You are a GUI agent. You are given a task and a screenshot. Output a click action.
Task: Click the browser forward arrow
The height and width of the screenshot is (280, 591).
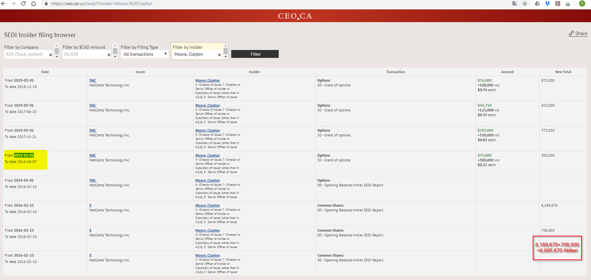[x=13, y=3]
